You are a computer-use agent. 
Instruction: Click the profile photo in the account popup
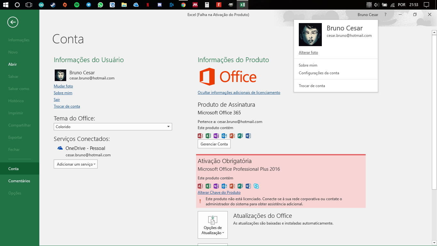310,35
